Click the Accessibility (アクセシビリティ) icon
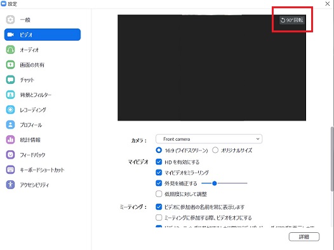Image resolution: width=334 pixels, height=250 pixels. (10, 185)
